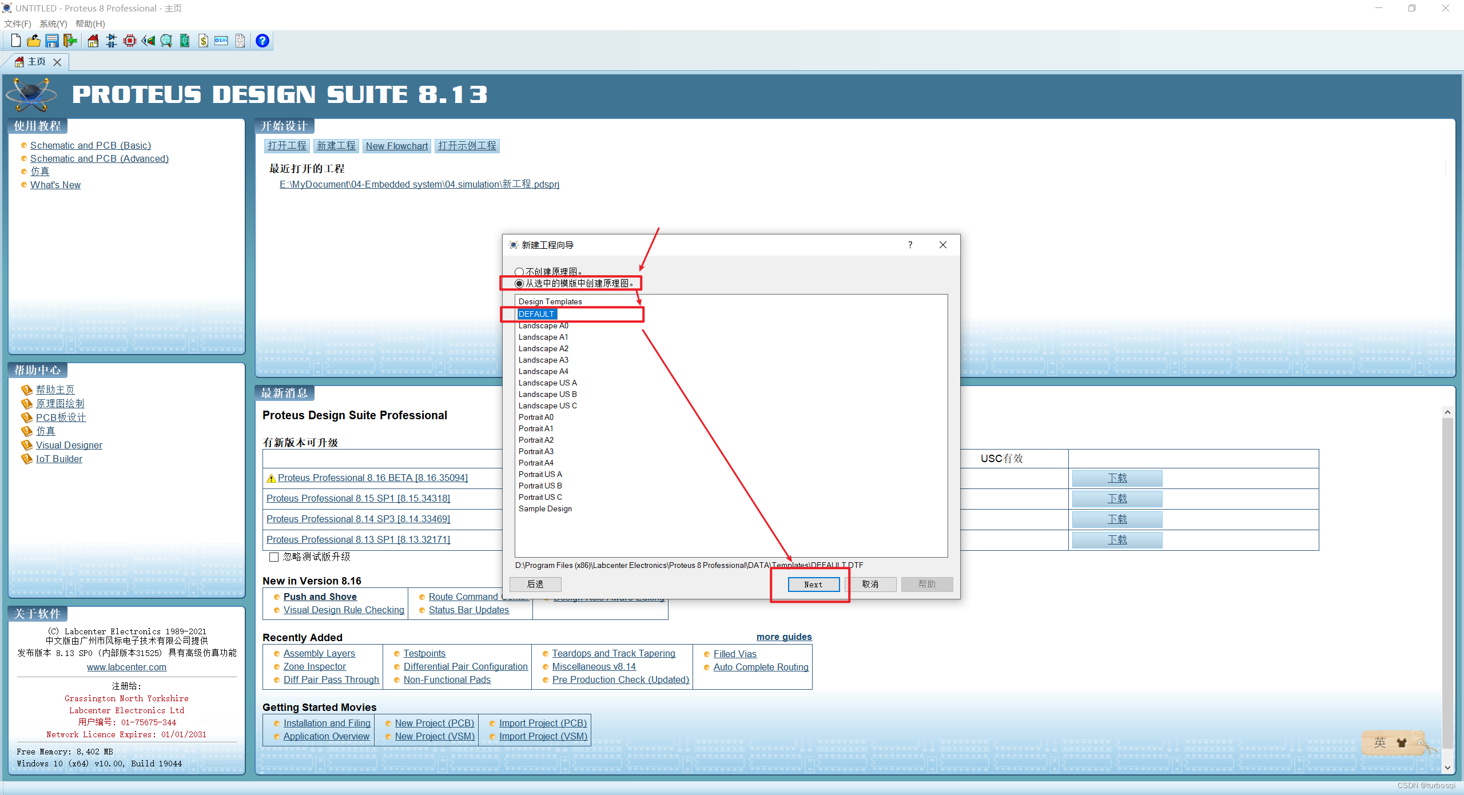Click the red house home icon in toolbar
The width and height of the screenshot is (1464, 795).
pos(93,41)
